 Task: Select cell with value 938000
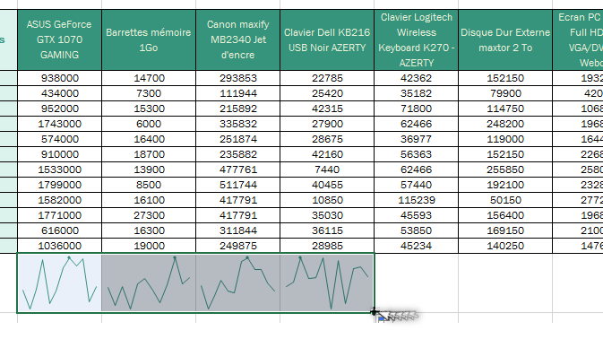(60, 78)
